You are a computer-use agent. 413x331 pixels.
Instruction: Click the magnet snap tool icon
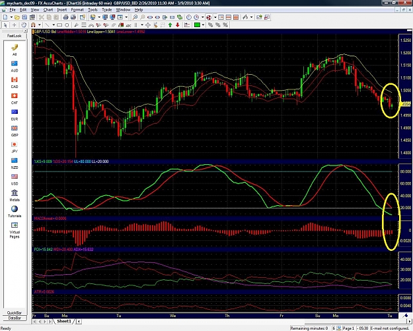(x=33, y=25)
